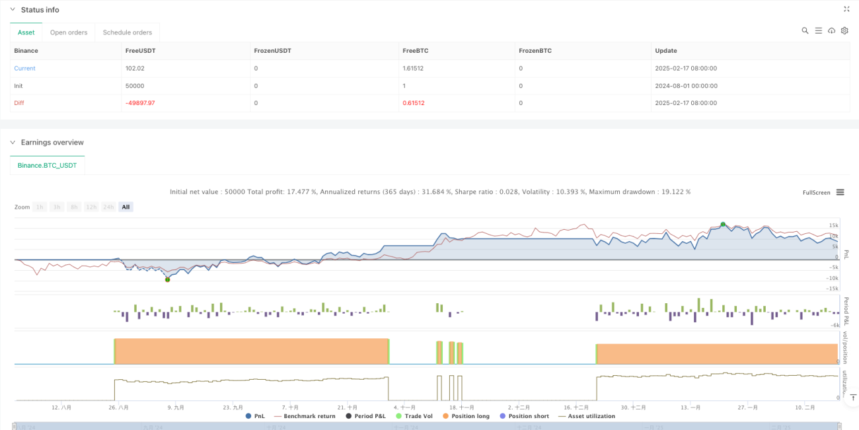Toggle Benchmark return legend series

[304, 416]
